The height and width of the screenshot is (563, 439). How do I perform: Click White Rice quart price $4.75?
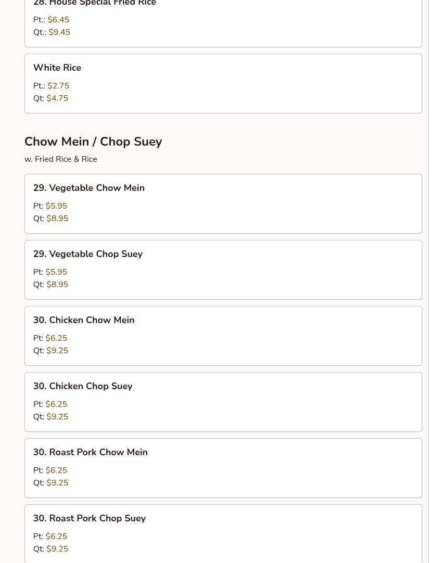pos(57,98)
